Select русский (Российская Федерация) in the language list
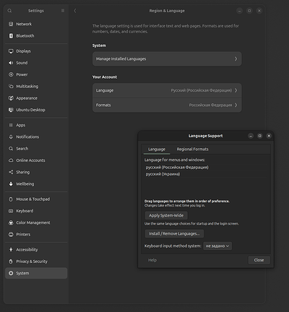This screenshot has height=312, width=289. (177, 168)
